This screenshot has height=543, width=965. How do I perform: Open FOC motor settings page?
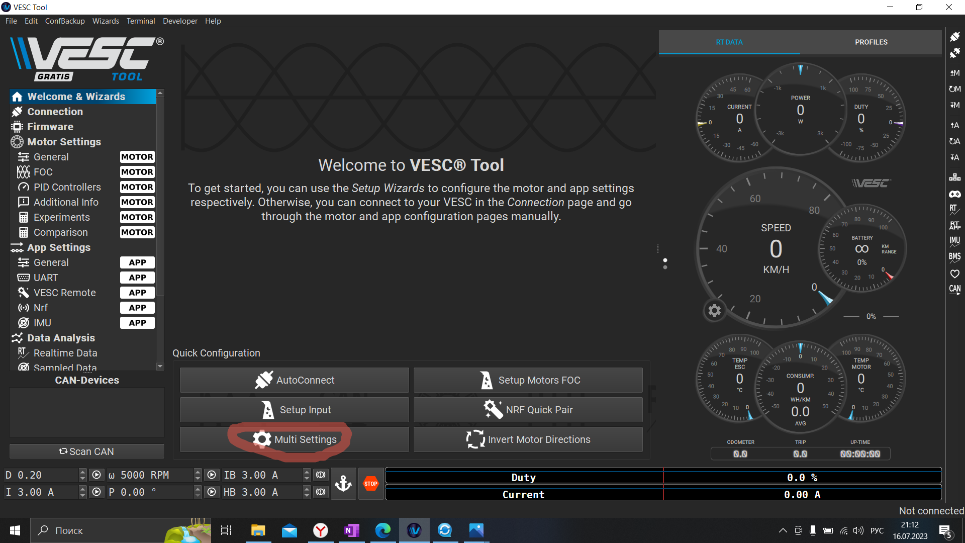coord(83,172)
